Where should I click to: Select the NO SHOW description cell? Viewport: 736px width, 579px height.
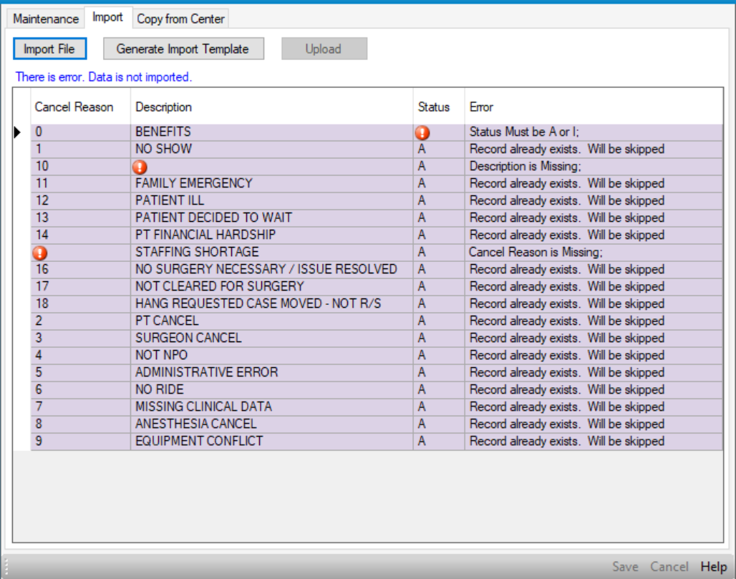click(164, 149)
